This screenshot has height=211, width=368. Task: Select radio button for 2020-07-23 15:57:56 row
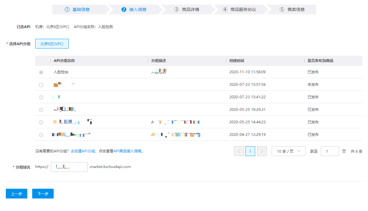point(41,85)
